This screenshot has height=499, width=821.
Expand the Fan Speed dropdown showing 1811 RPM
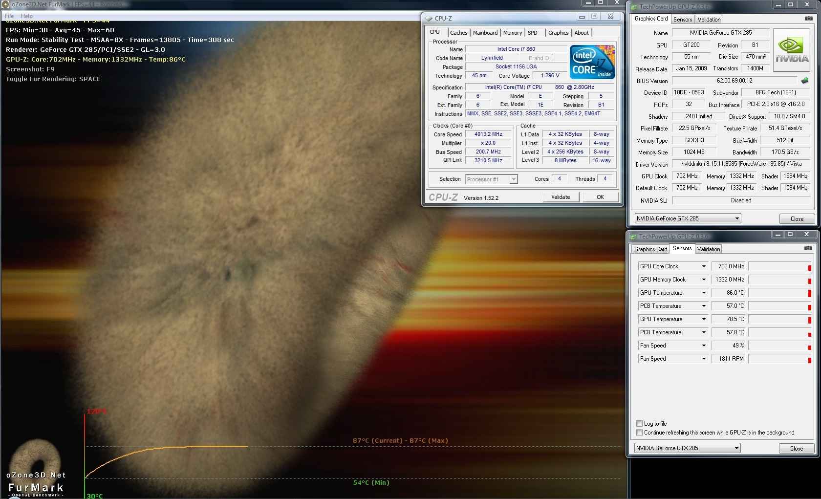704,359
